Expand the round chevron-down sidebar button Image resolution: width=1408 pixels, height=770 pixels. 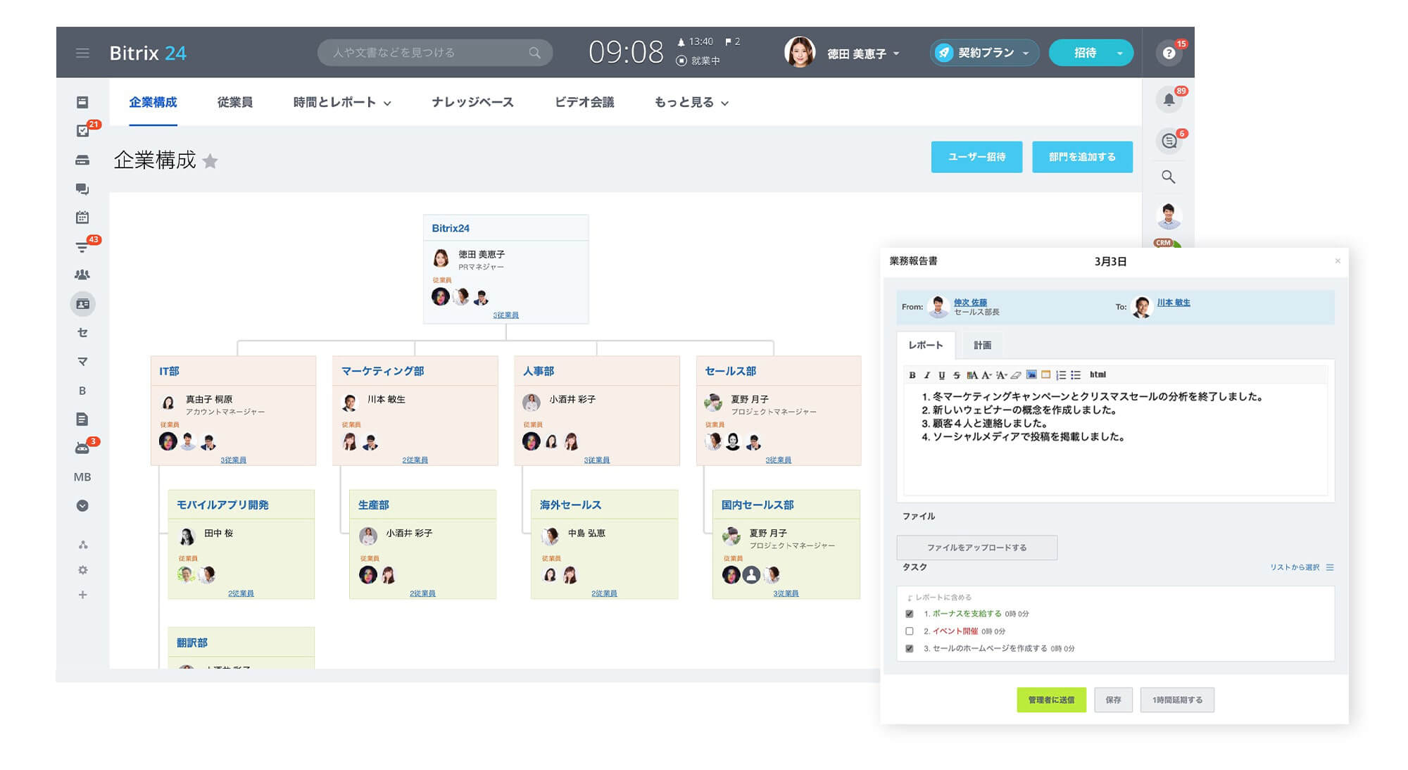coord(82,505)
